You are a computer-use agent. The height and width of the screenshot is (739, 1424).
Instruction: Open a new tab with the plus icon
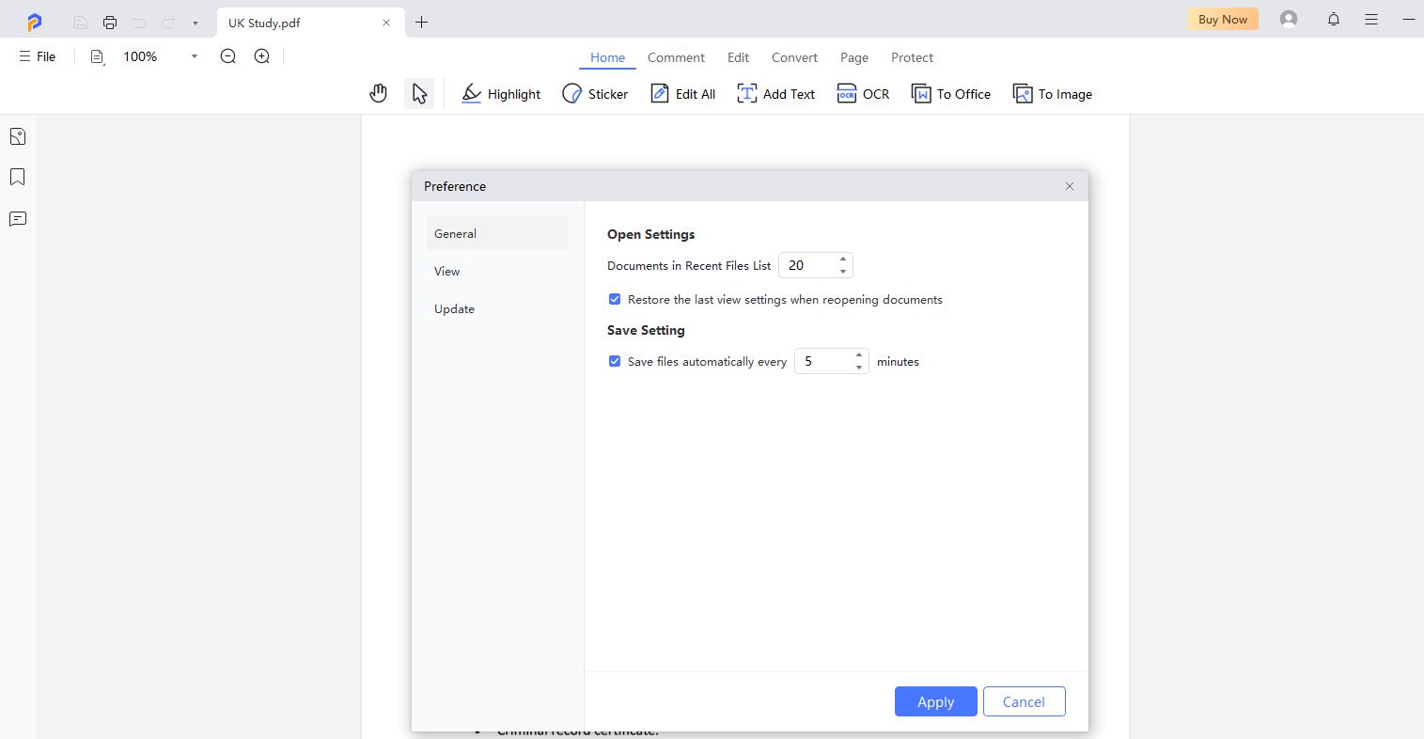coord(422,23)
